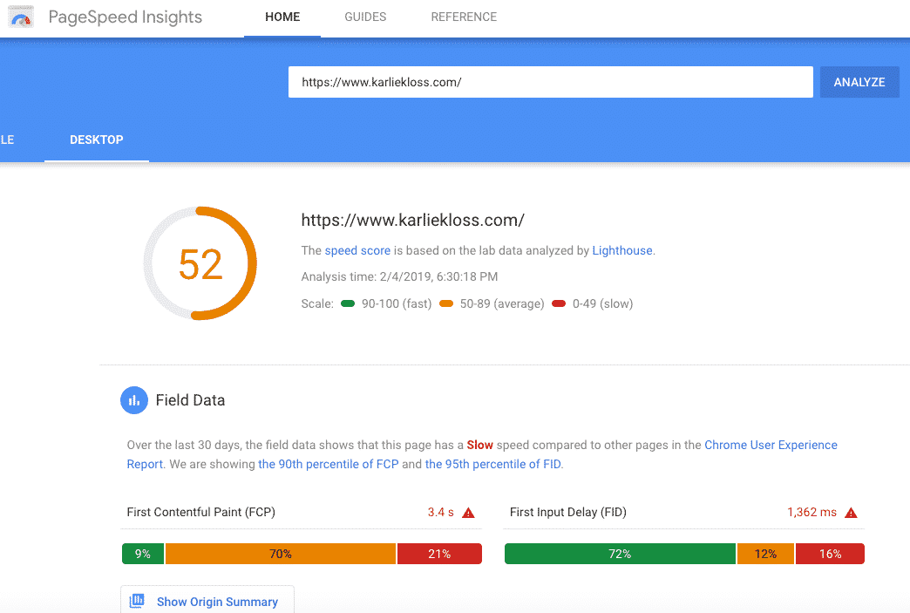Viewport: 910px width, 613px height.
Task: Click the Show Origin Summary chart icon
Action: pos(137,601)
